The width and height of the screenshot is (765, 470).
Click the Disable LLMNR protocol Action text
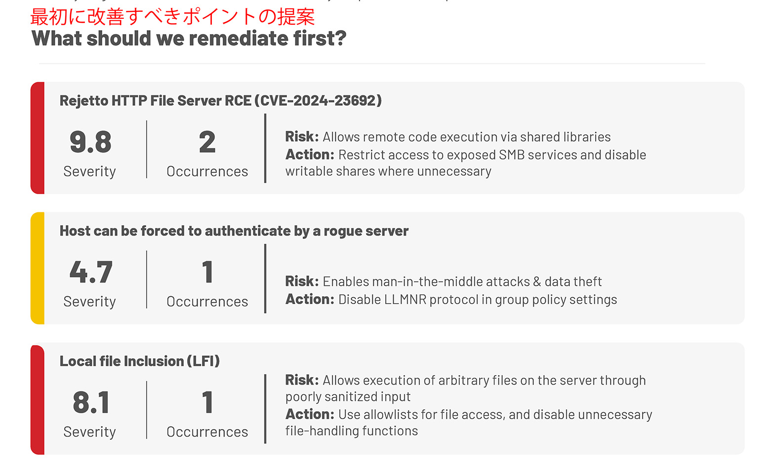pyautogui.click(x=451, y=300)
